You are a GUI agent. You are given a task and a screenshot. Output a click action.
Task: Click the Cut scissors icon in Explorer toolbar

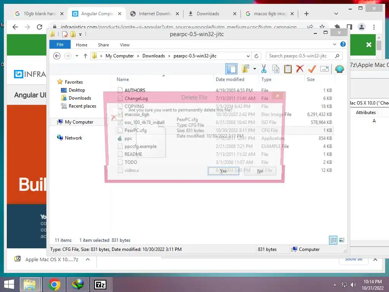[264, 69]
